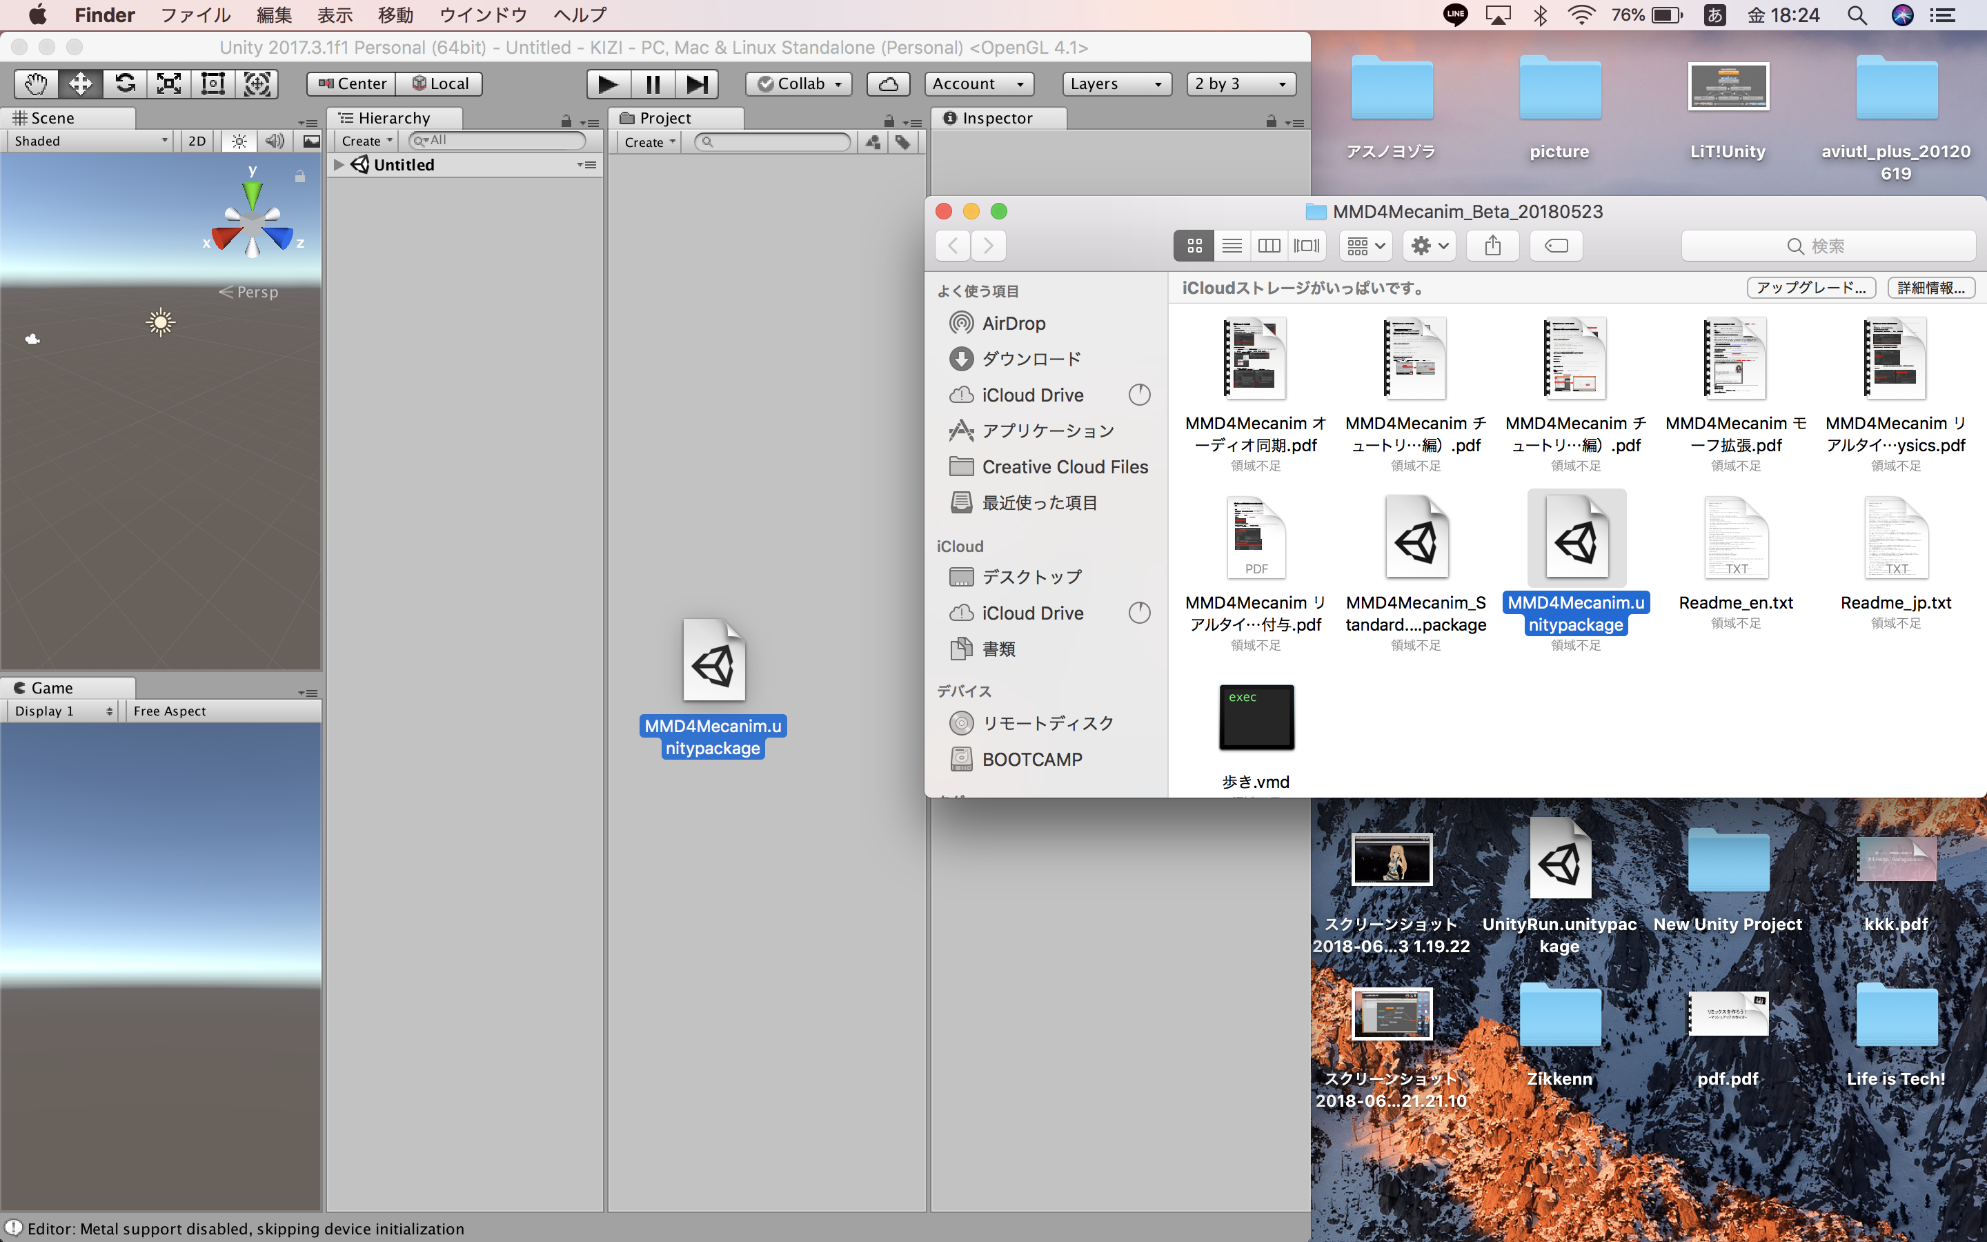Toggle the Persp projection label
1987x1242 pixels.
[249, 293]
